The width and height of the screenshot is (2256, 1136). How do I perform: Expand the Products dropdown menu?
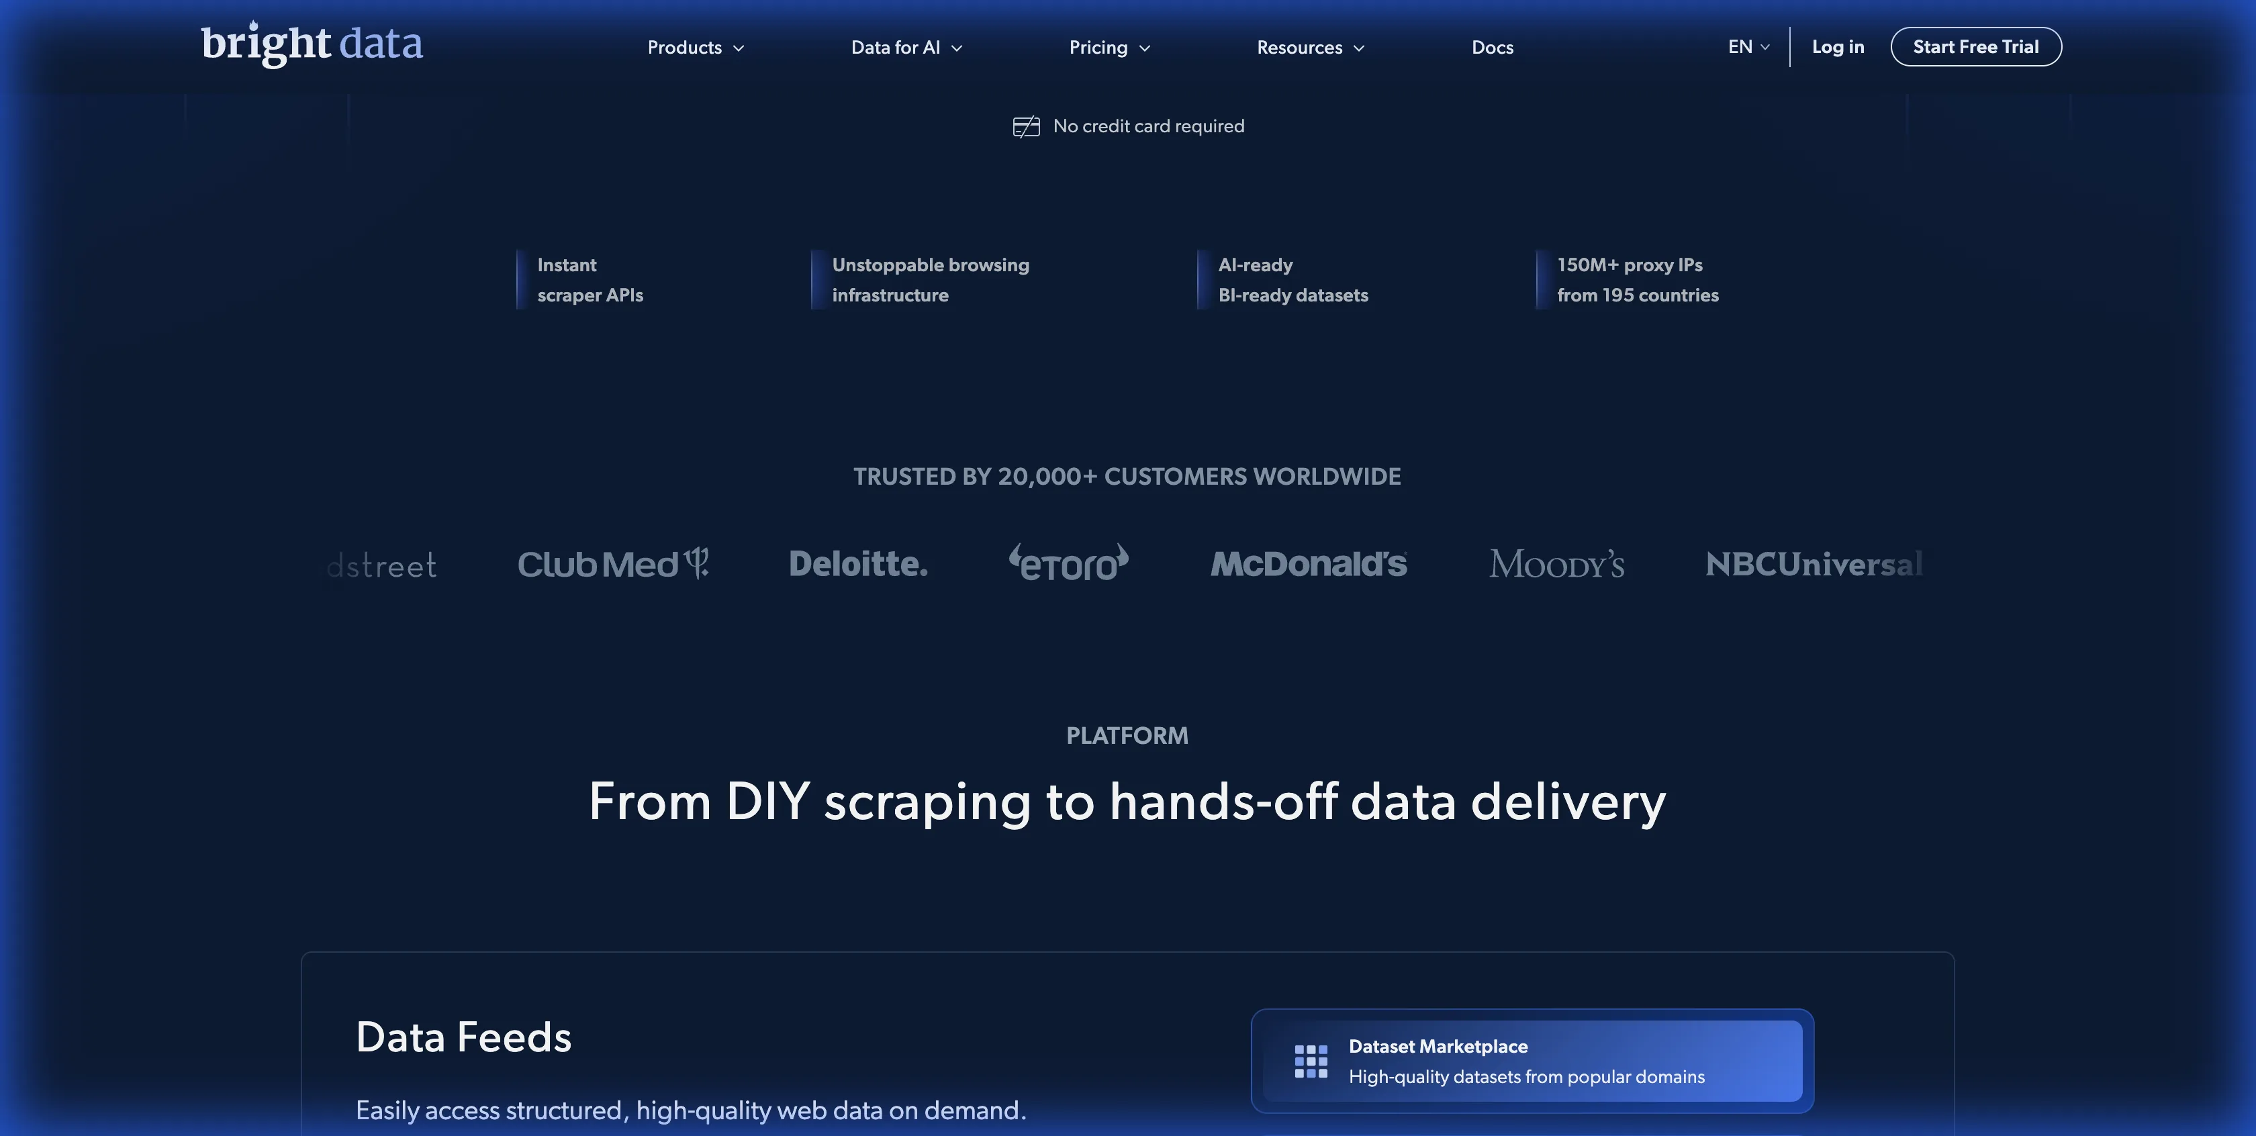[696, 47]
